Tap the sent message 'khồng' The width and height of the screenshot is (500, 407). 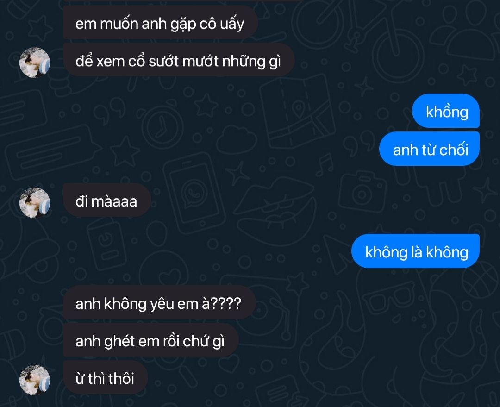pos(446,111)
